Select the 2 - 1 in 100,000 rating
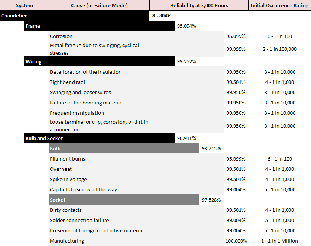 (x=279, y=49)
